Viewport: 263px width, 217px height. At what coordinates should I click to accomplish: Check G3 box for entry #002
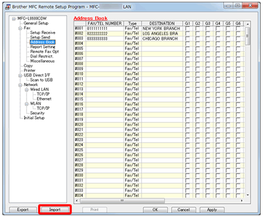pos(207,33)
